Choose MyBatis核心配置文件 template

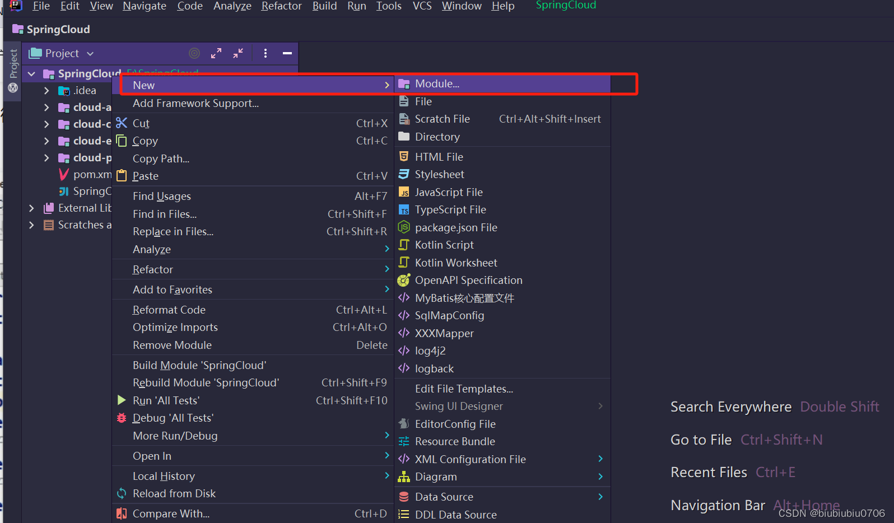502,298
